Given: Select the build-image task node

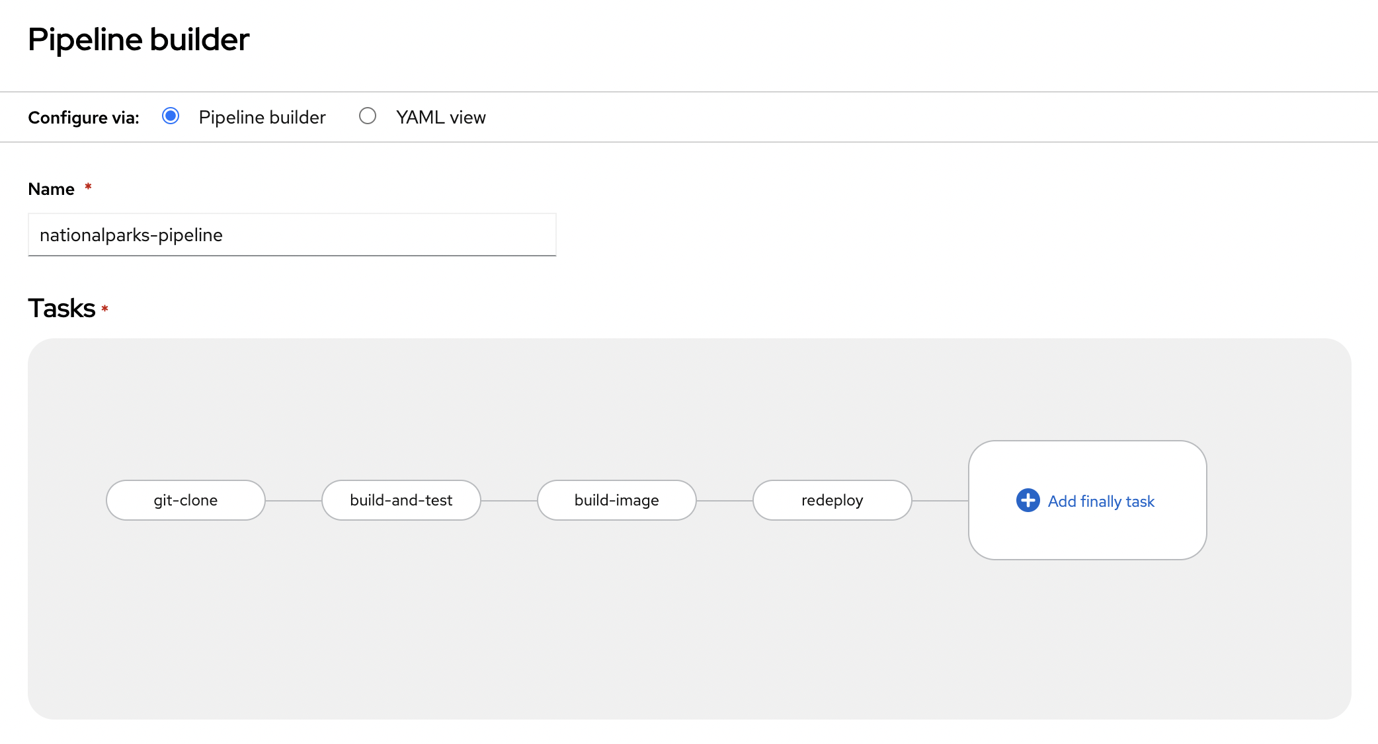Looking at the screenshot, I should point(617,500).
